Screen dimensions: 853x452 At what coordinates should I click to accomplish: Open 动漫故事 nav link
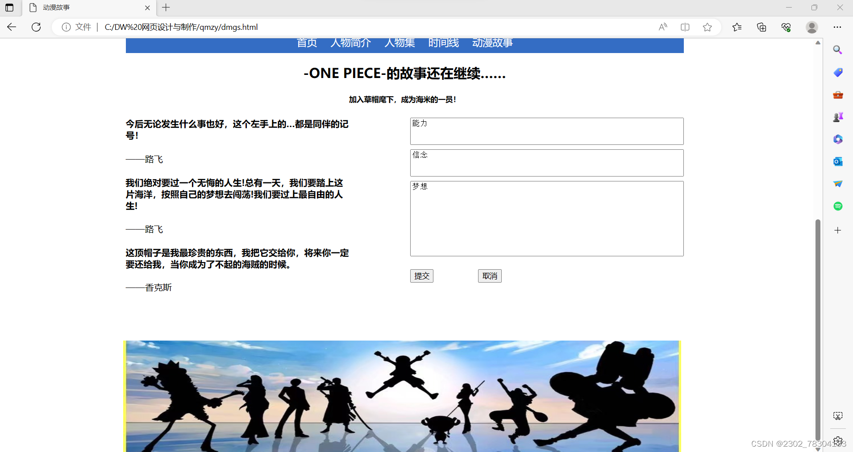point(492,43)
